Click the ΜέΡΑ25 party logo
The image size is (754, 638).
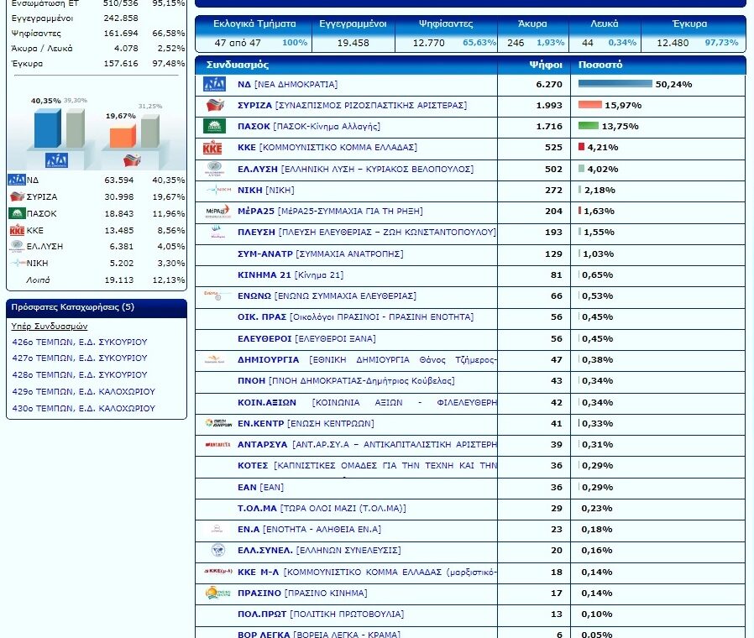pyautogui.click(x=217, y=211)
